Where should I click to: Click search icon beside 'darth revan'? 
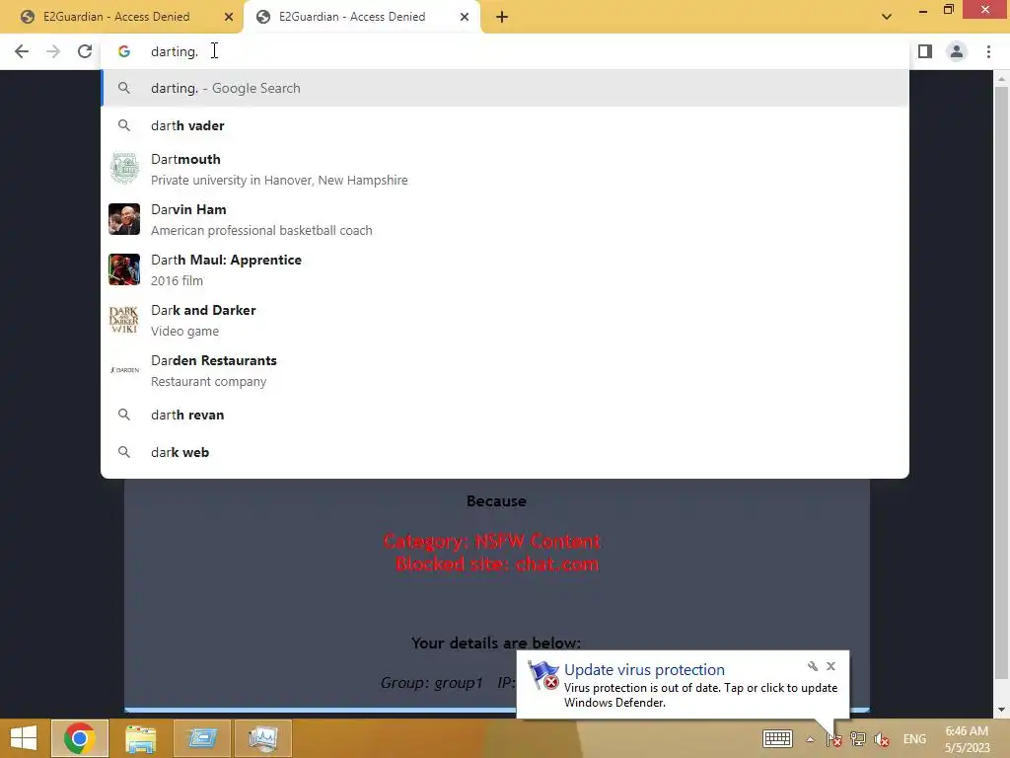pyautogui.click(x=124, y=415)
